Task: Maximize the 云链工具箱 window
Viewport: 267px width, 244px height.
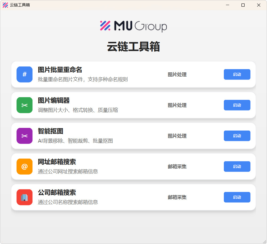Action: coord(243,5)
